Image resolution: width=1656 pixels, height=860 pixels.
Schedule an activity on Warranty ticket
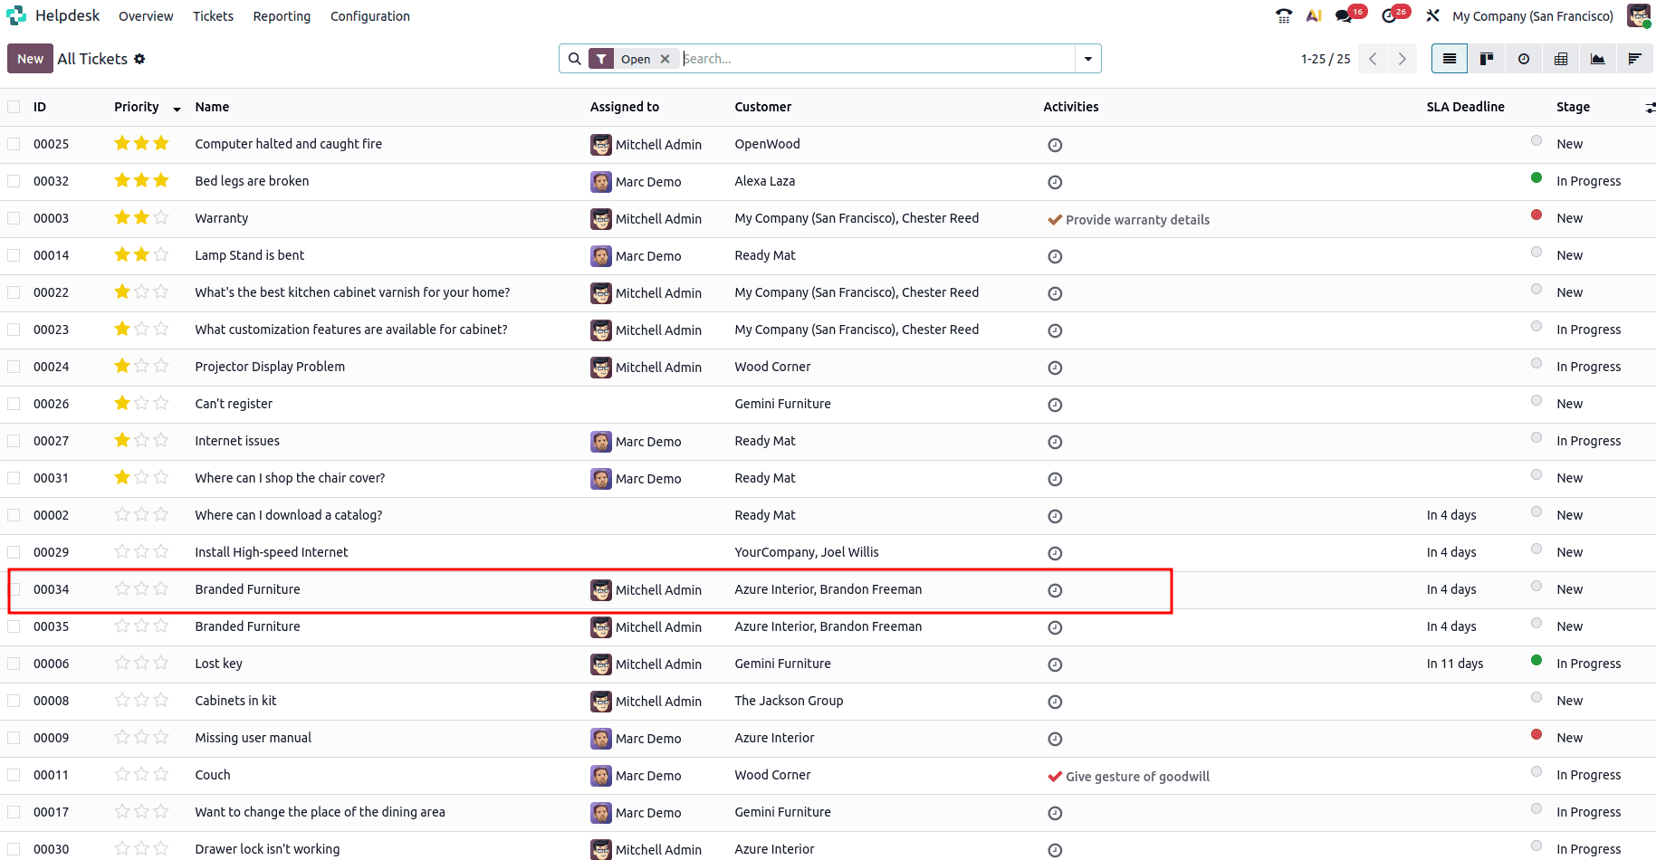1055,219
